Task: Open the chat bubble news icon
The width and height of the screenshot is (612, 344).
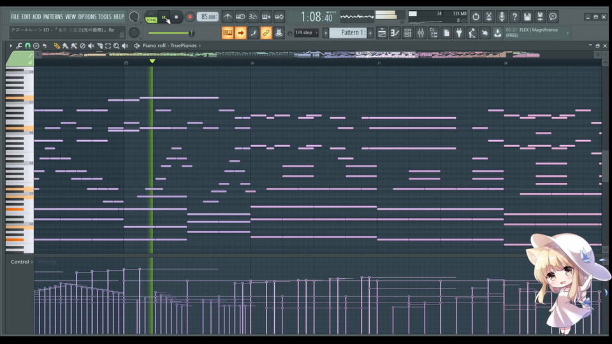Action: [x=553, y=17]
